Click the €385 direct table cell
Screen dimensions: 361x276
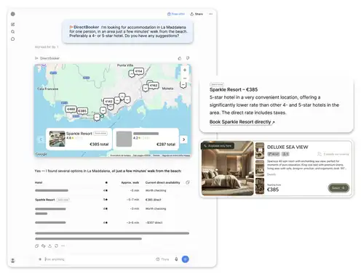pos(154,200)
